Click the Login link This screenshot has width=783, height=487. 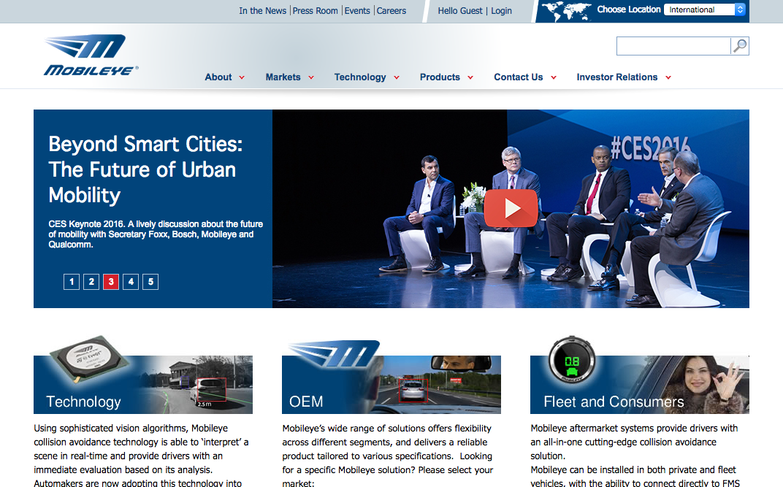pos(501,11)
